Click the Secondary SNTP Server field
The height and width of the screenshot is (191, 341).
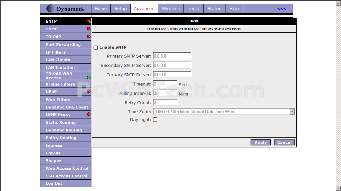[172, 65]
